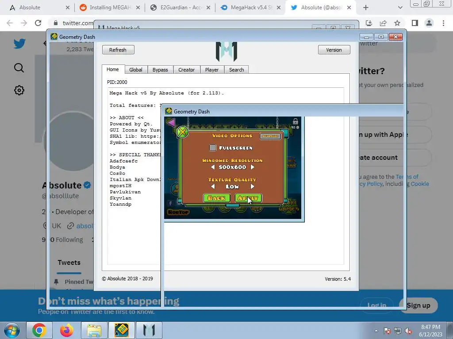Select next windowed resolution arrow
This screenshot has height=339, width=453.
click(x=252, y=167)
